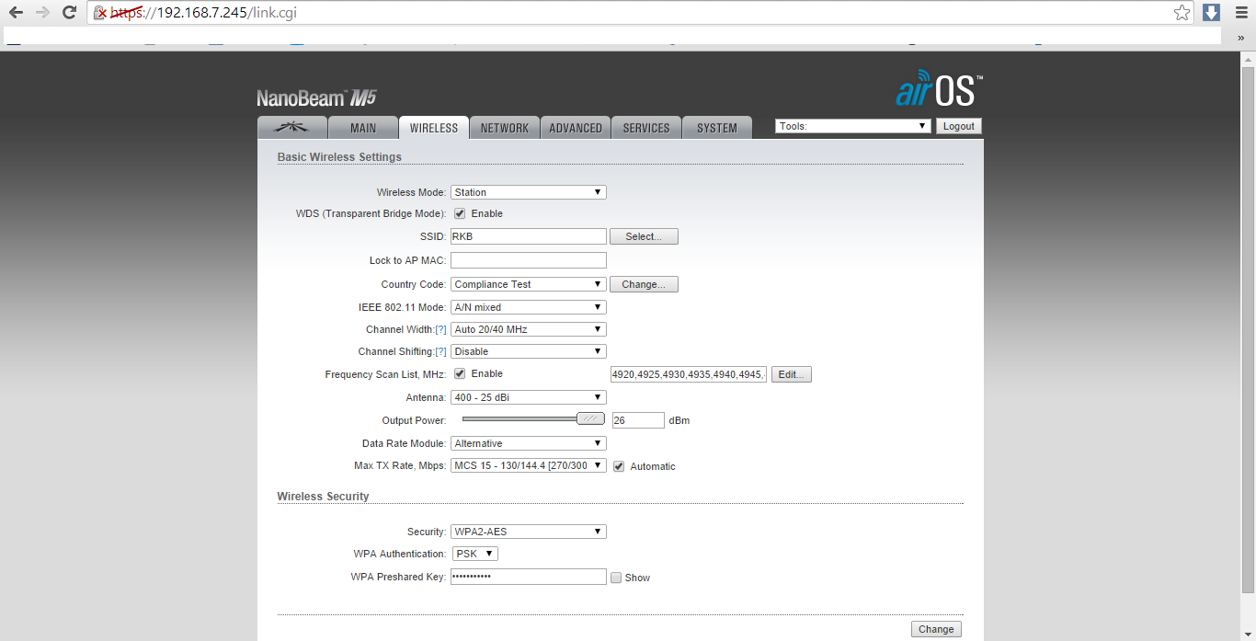Click the Lock to AP MAC field

pyautogui.click(x=528, y=260)
